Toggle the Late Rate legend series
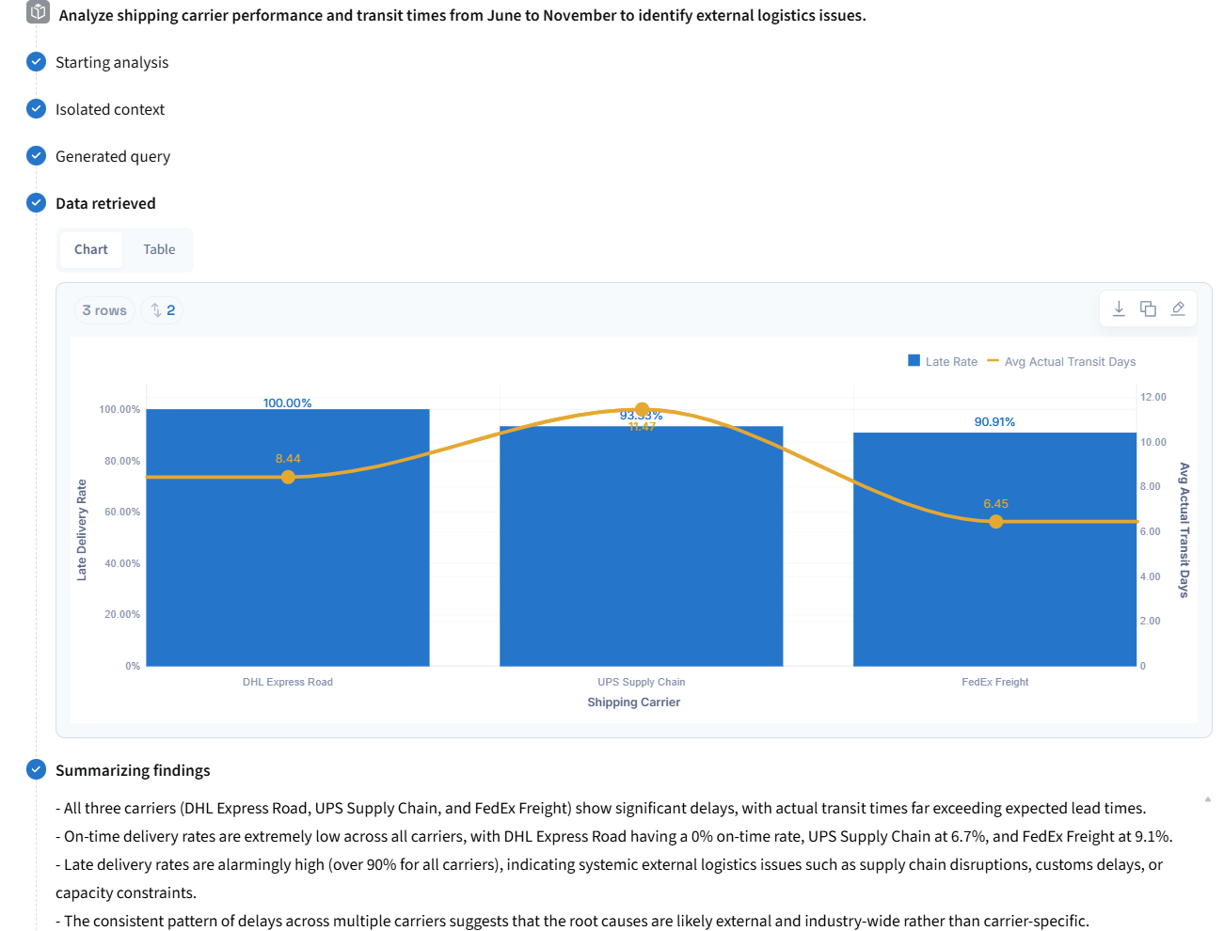The height and width of the screenshot is (931, 1224). pyautogui.click(x=942, y=361)
